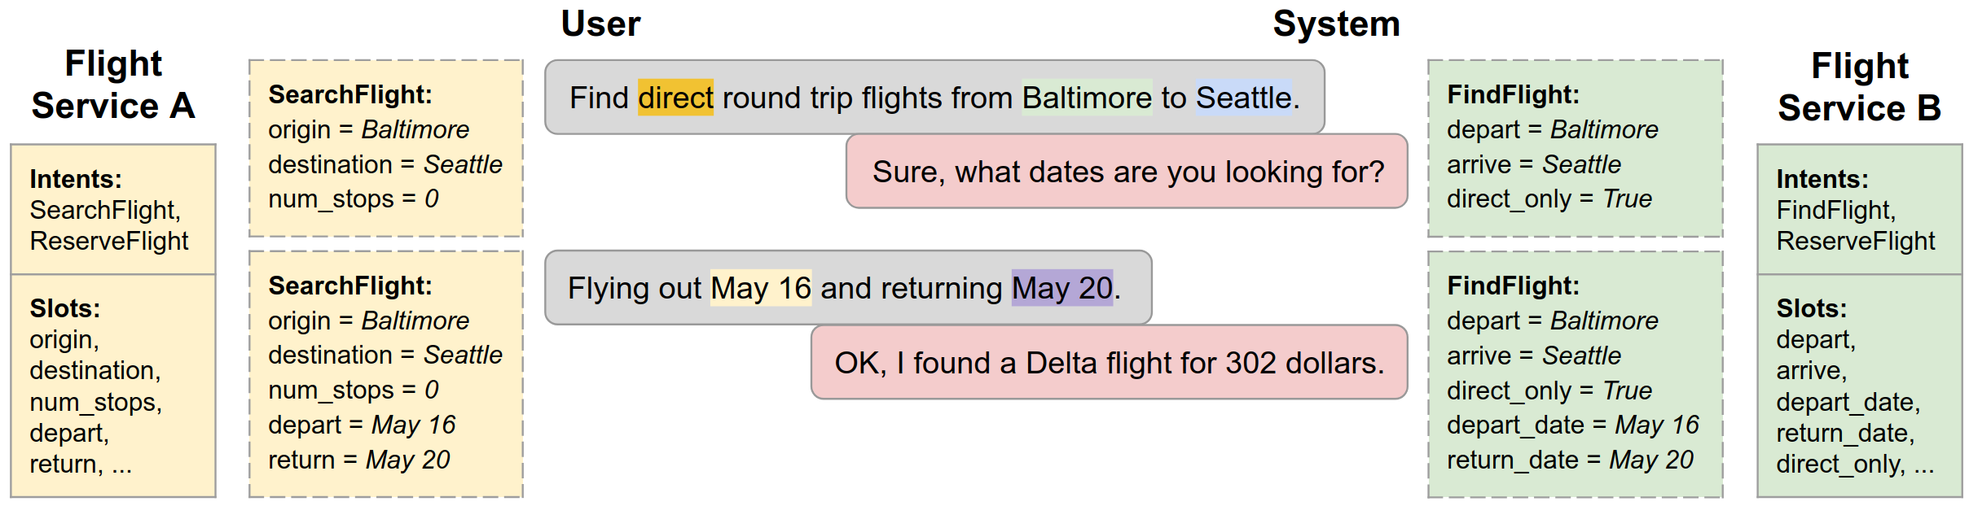The width and height of the screenshot is (1969, 506).
Task: Select the "OK, I found a Delta flight" reply bubble
Action: (1109, 363)
